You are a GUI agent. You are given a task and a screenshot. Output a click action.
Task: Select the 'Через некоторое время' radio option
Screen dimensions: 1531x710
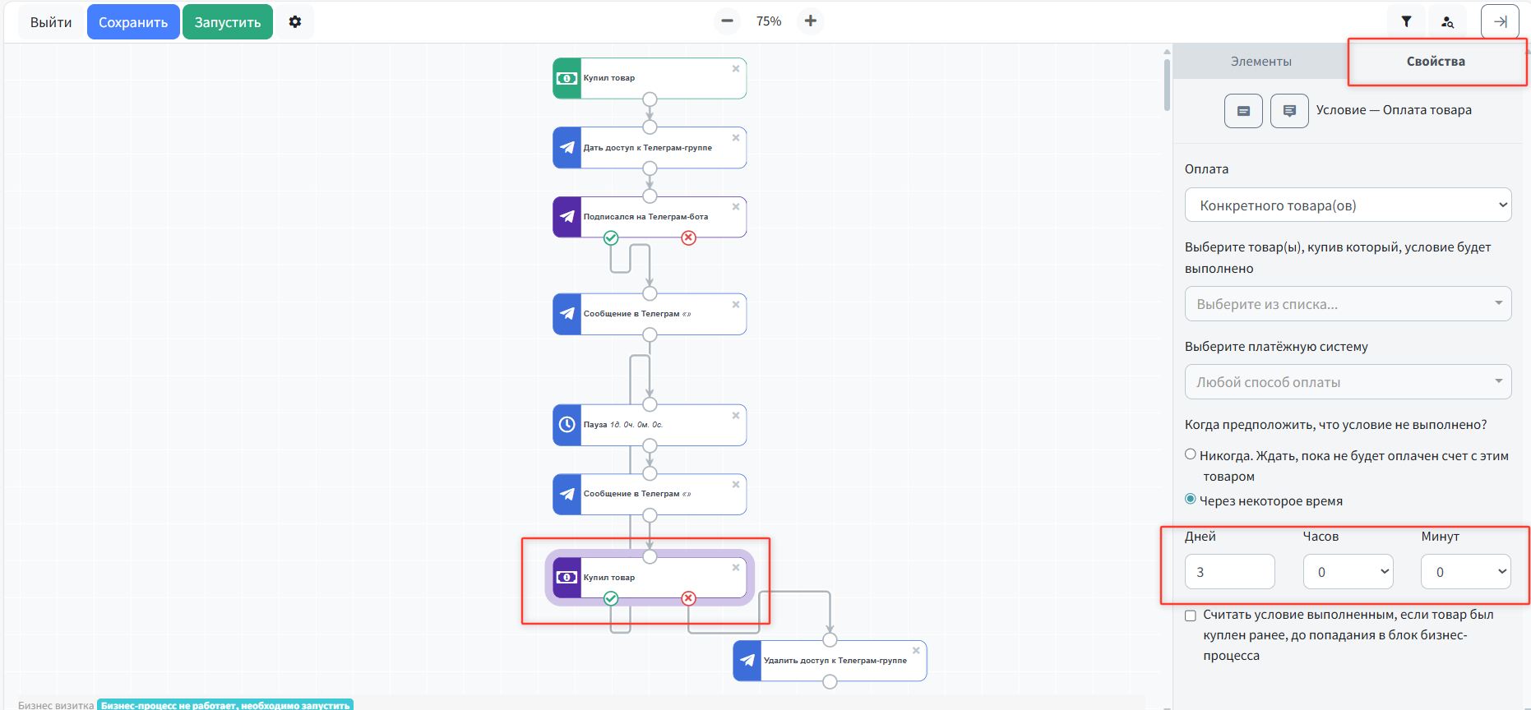[1191, 500]
